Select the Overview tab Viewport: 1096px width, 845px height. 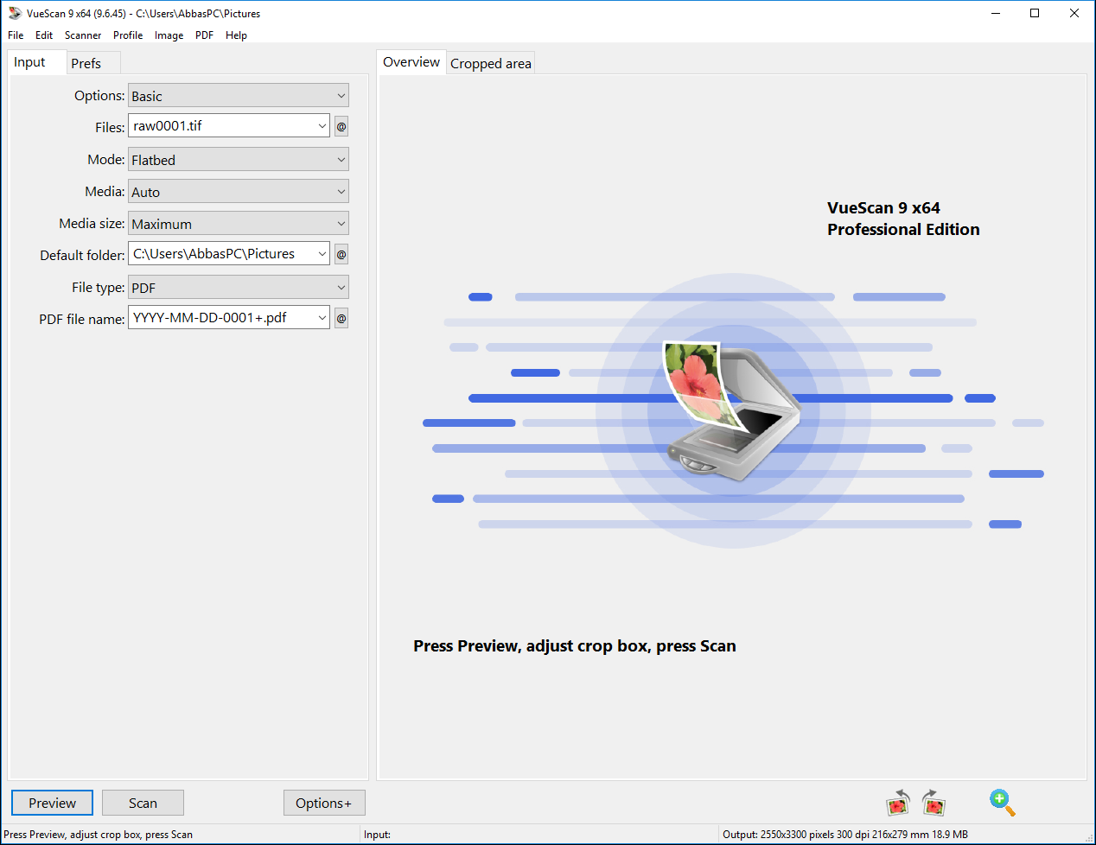(x=411, y=62)
